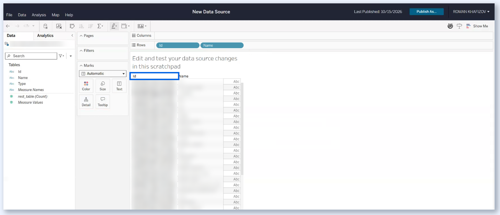The width and height of the screenshot is (500, 215).
Task: Click into the Search fields box
Action: tap(31, 56)
